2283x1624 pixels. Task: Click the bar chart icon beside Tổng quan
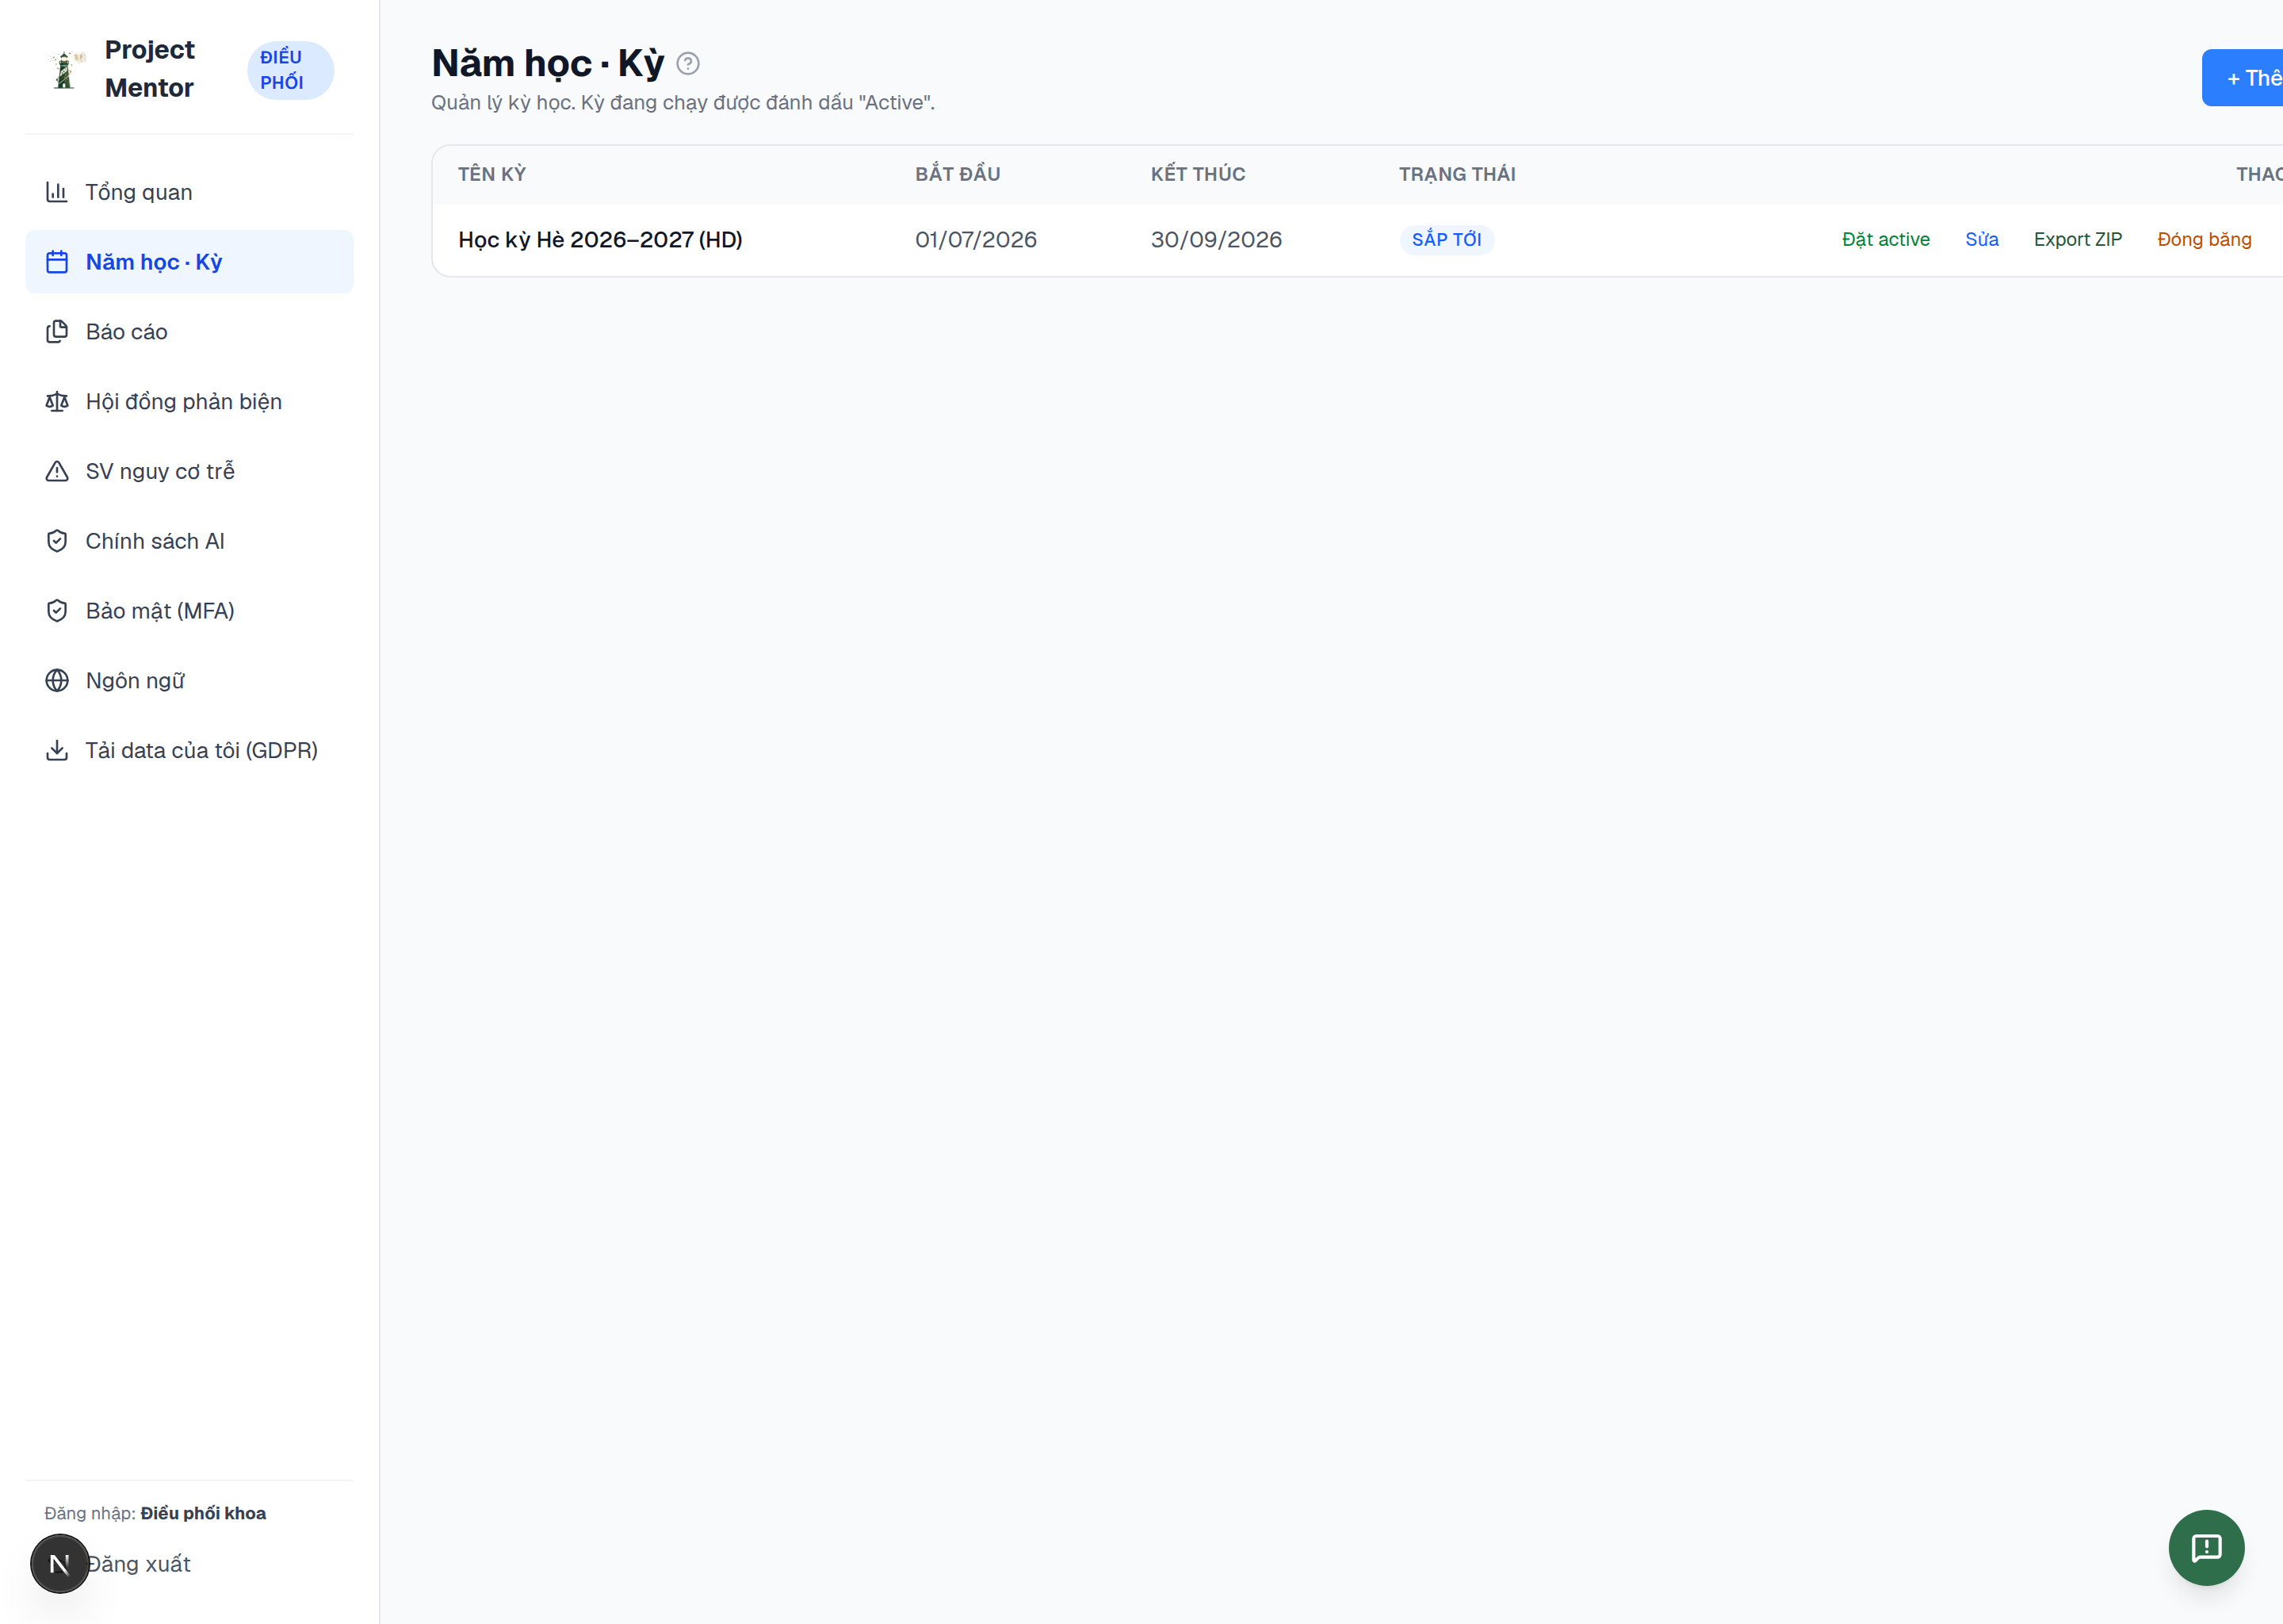point(57,192)
